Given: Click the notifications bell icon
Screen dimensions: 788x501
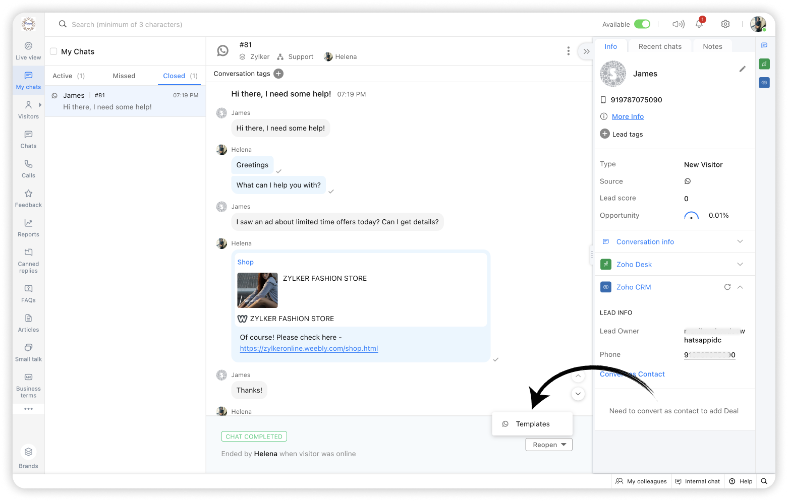Looking at the screenshot, I should point(699,24).
